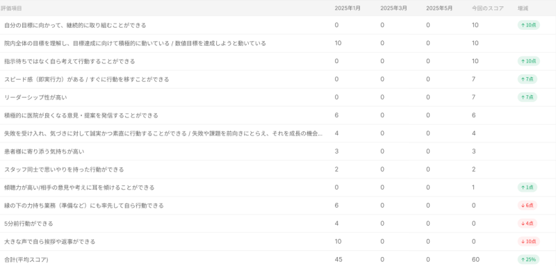Click 2025年1月 value 10 in 大きな声で自ら挨拶 row
Viewport: 556px width, 266px height.
pyautogui.click(x=338, y=242)
